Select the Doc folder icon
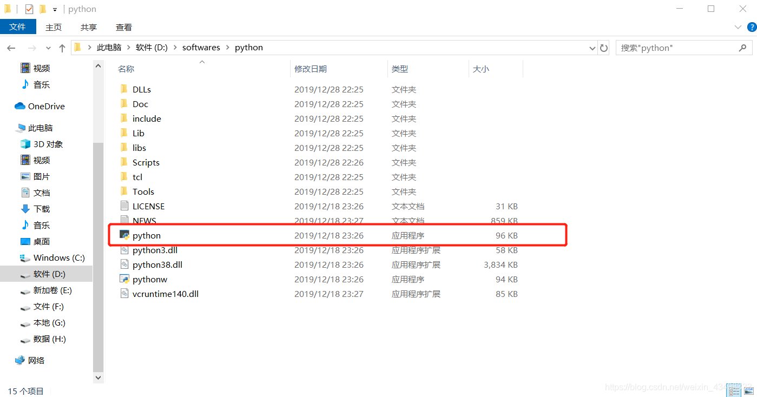 (x=124, y=103)
